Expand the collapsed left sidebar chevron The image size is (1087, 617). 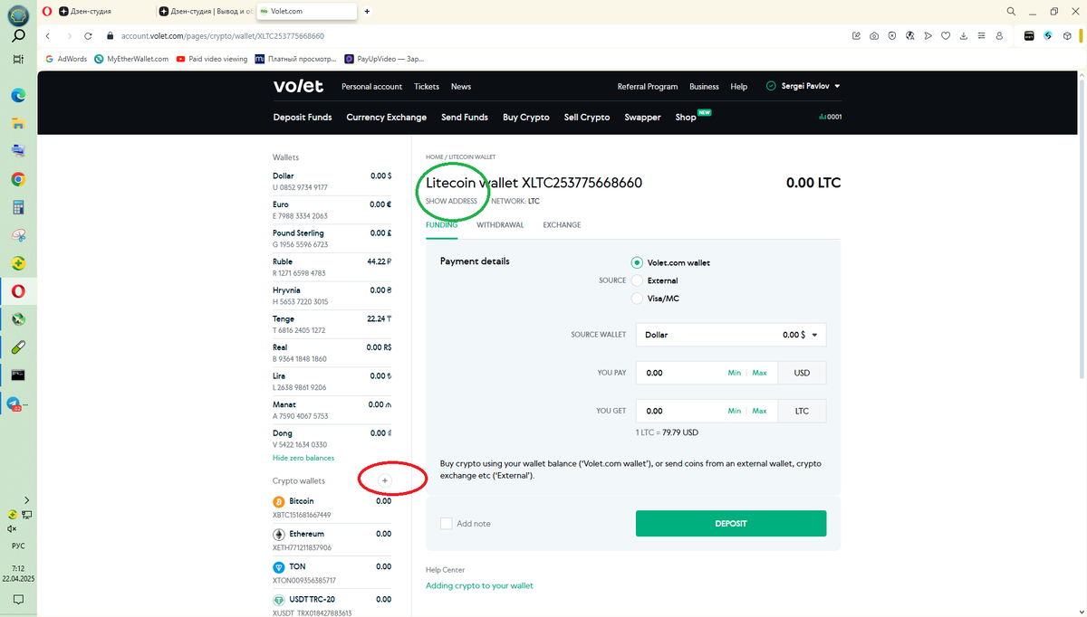[27, 498]
